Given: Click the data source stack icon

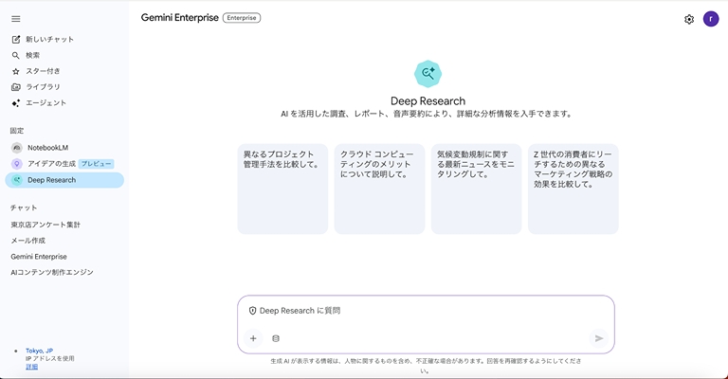Looking at the screenshot, I should (276, 338).
